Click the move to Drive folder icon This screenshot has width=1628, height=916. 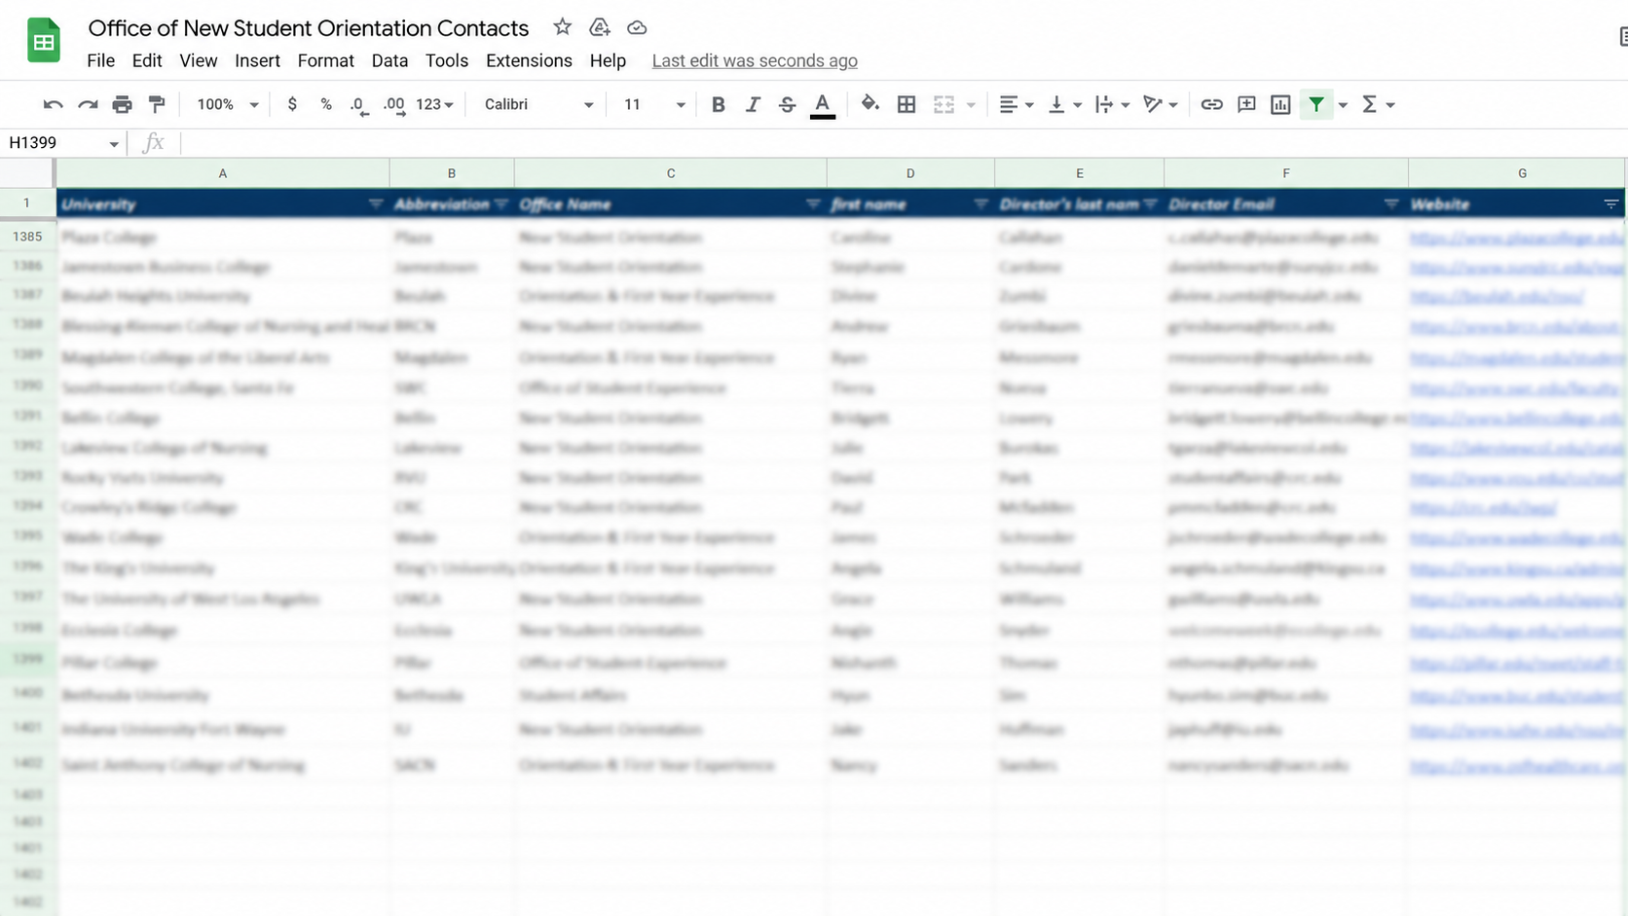pos(600,27)
